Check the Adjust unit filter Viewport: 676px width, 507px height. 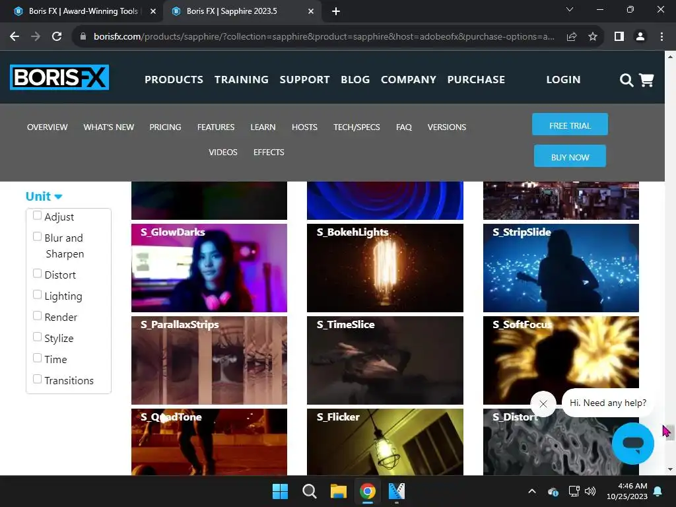pos(38,216)
